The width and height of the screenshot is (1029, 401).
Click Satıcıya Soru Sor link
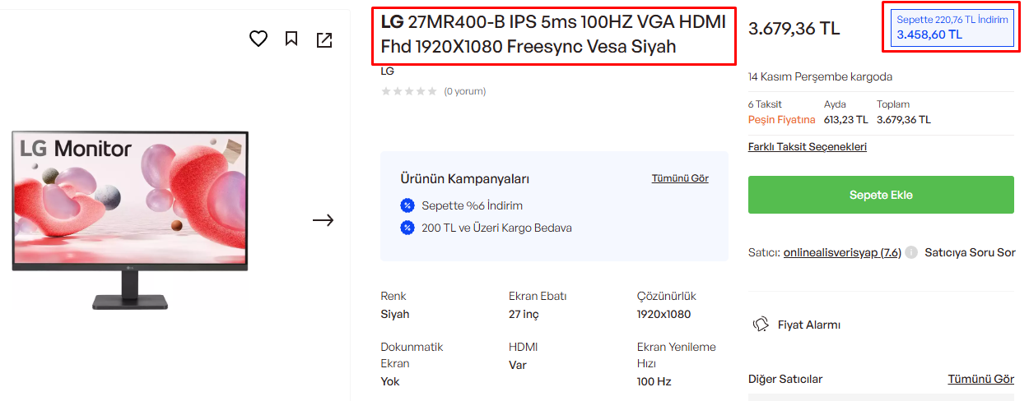pyautogui.click(x=970, y=252)
